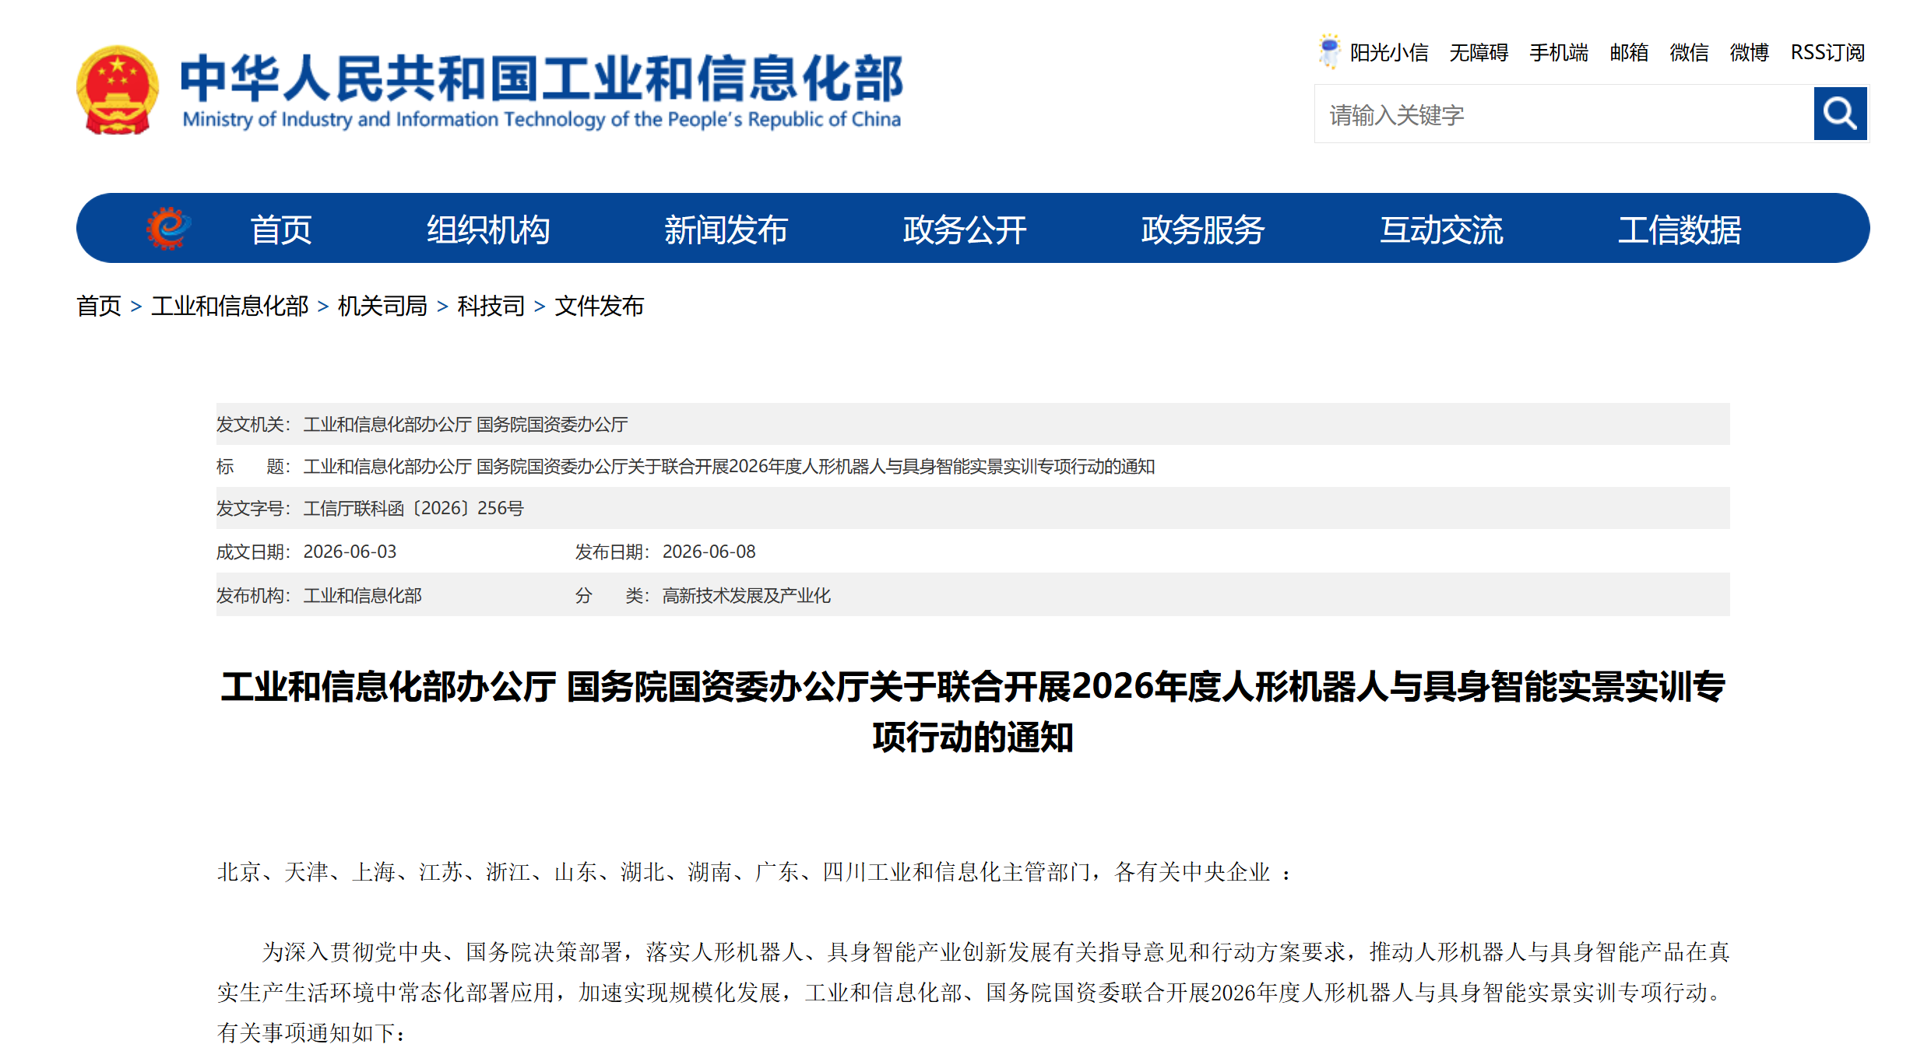Go to 首页 in main navigation
The image size is (1917, 1058).
[280, 229]
